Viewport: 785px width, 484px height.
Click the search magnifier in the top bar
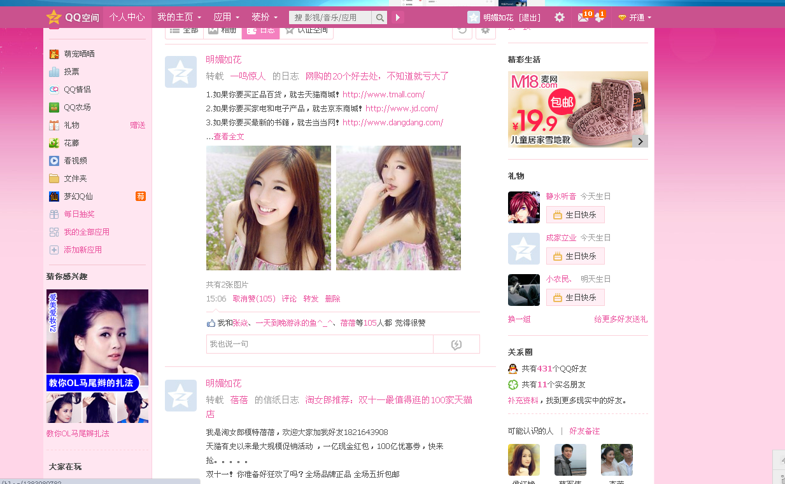point(379,17)
